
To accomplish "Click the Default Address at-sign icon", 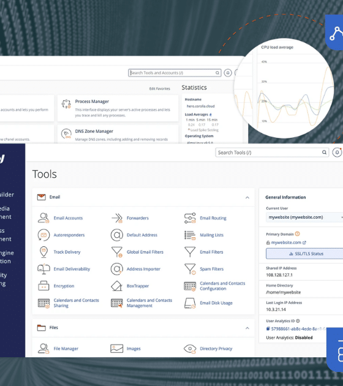I will [x=117, y=235].
